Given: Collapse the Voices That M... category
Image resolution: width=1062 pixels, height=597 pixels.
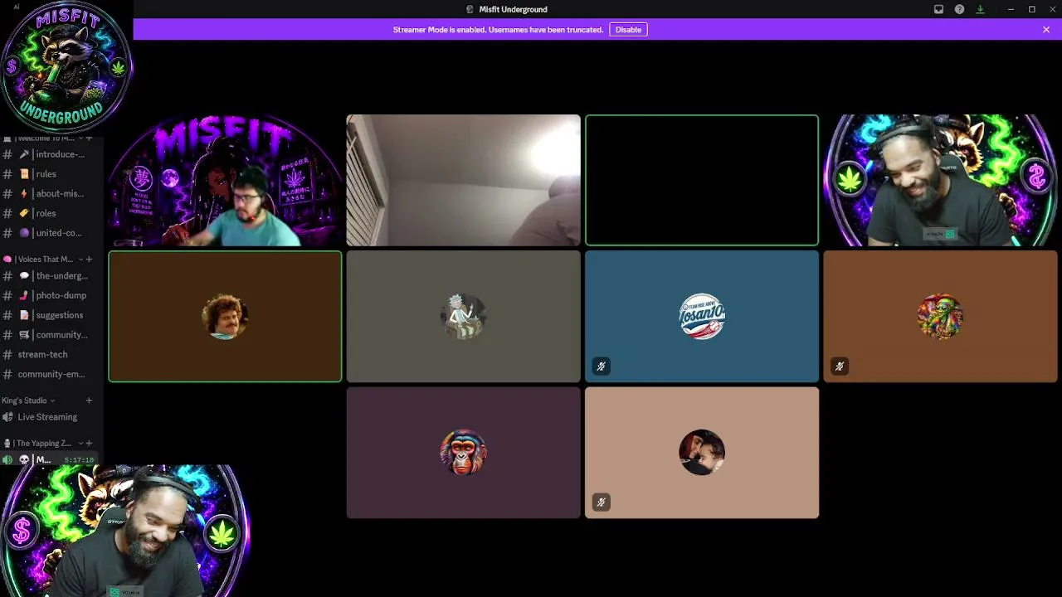Looking at the screenshot, I should (41, 260).
